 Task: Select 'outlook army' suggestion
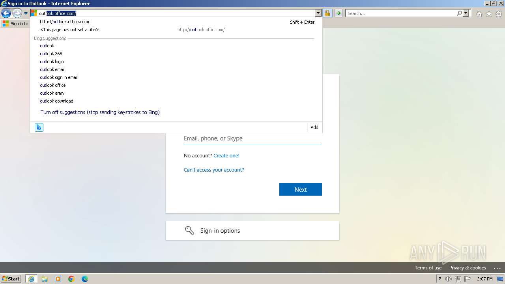[x=176, y=93]
